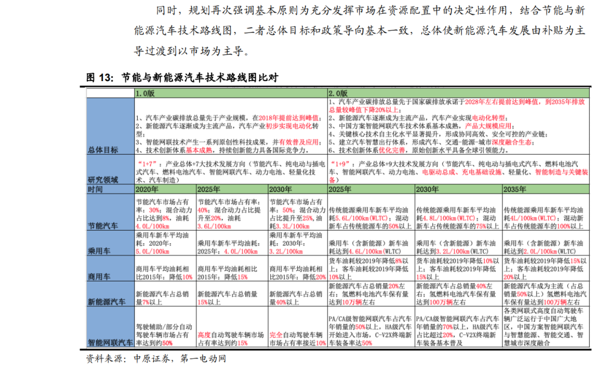The image size is (597, 373).
Task: Click the '2020年' header cell
Action: (x=166, y=189)
